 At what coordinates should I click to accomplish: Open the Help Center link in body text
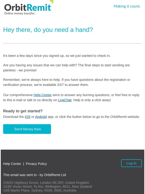point(42,95)
